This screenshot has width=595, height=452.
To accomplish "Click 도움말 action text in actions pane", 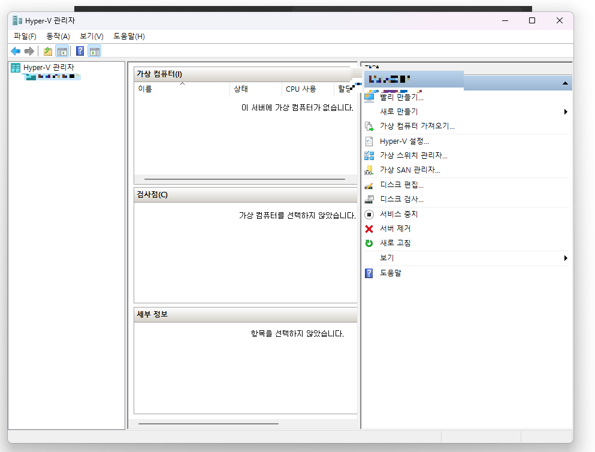I will coord(391,273).
